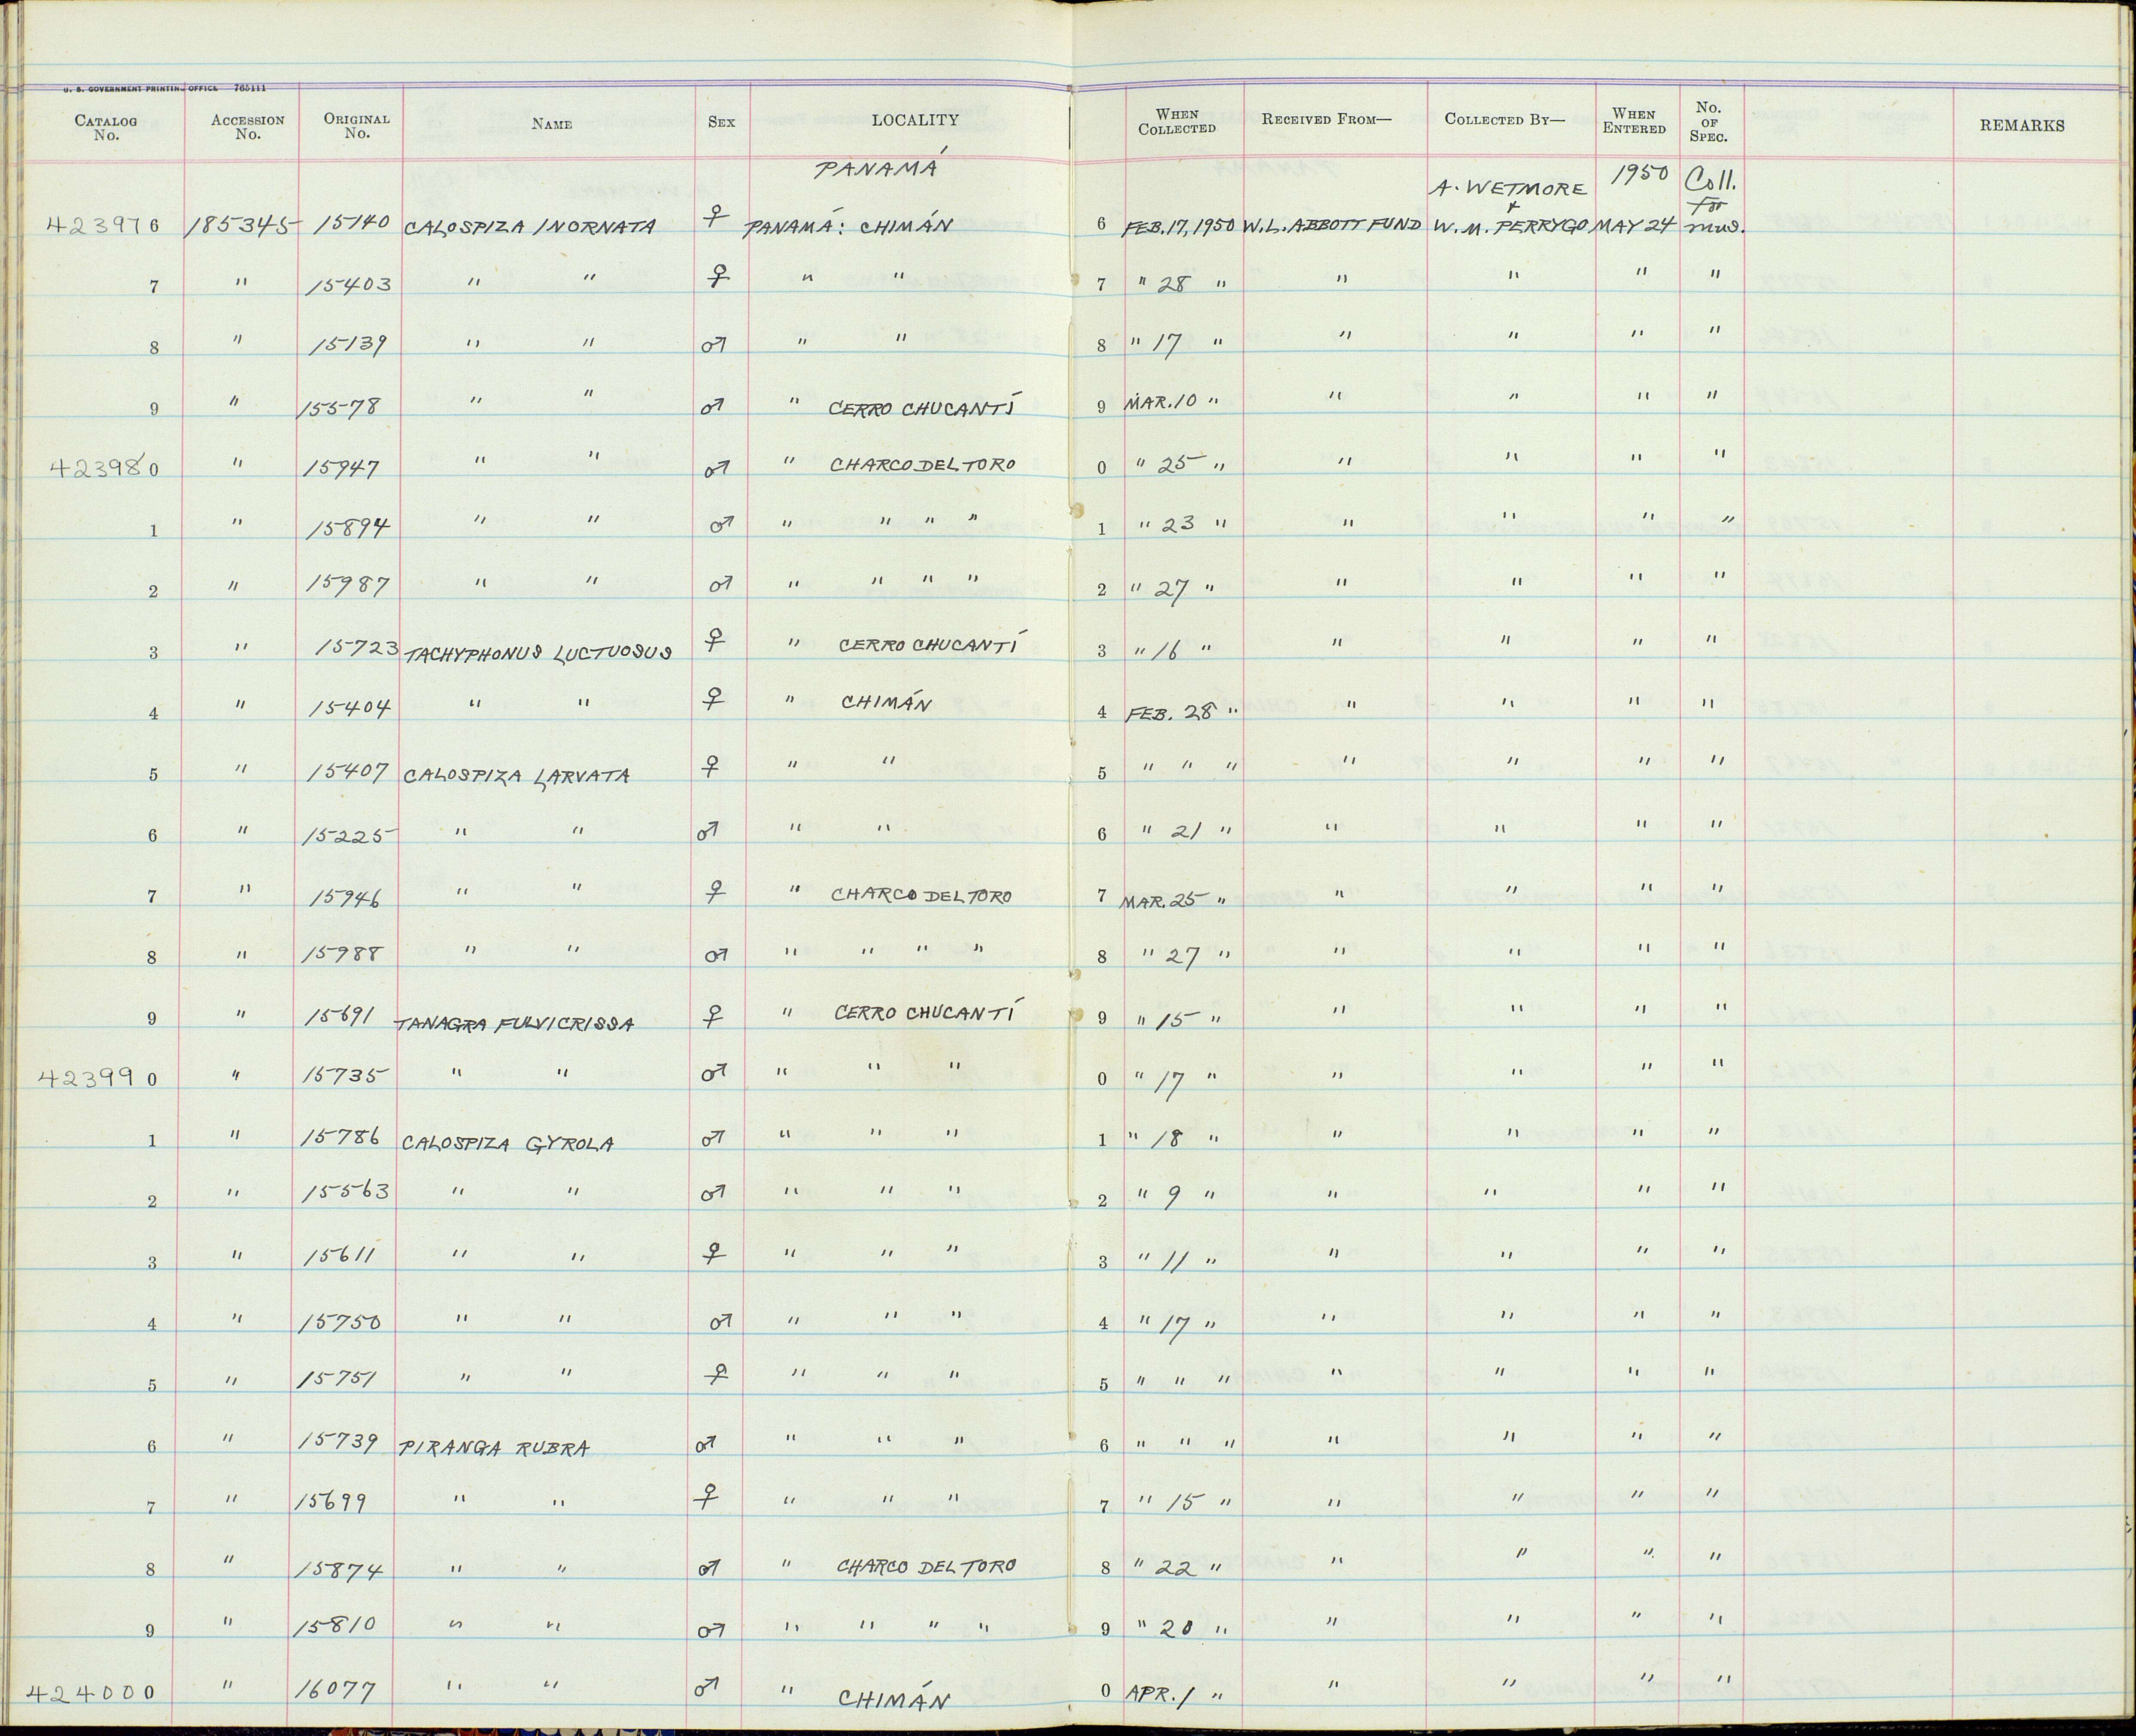Image resolution: width=2136 pixels, height=1736 pixels.
Task: Click the 'When Entered' column header
Action: coord(1634,121)
